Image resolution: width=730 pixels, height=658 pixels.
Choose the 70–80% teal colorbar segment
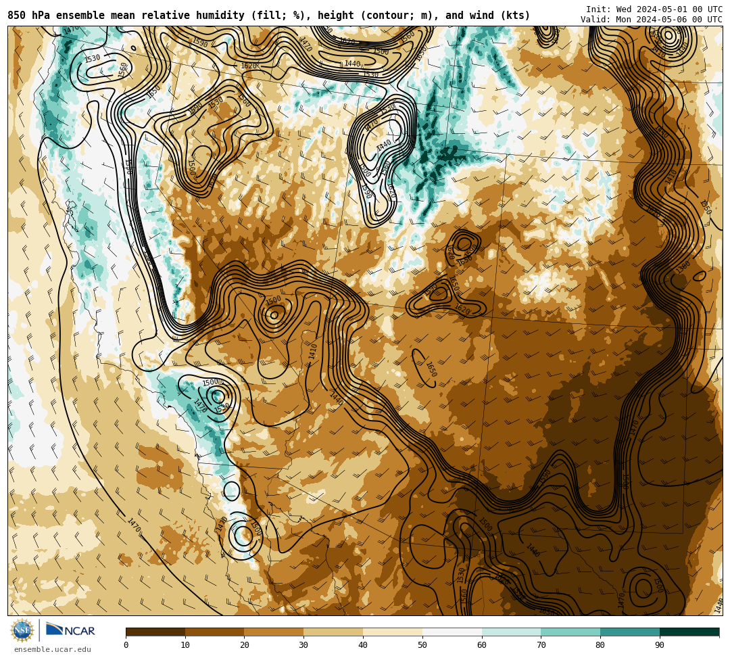coord(570,632)
